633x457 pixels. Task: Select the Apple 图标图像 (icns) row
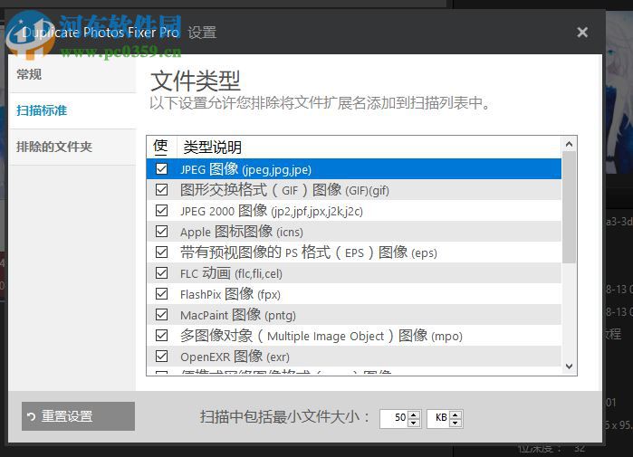[354, 232]
